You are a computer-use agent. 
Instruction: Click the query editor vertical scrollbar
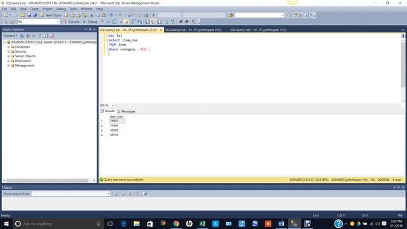403,65
